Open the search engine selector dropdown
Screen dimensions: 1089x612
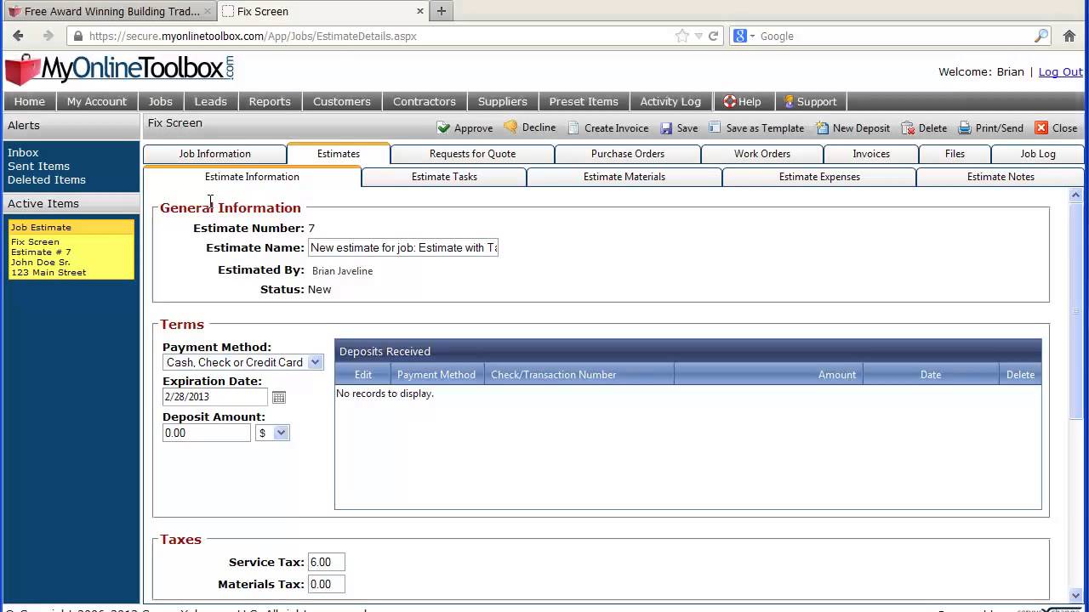click(x=752, y=37)
